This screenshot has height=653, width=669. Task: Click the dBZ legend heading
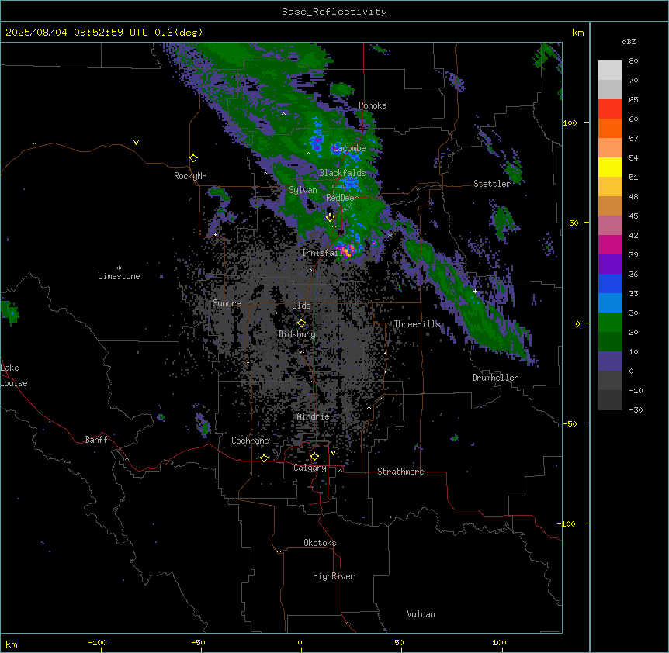pos(629,41)
